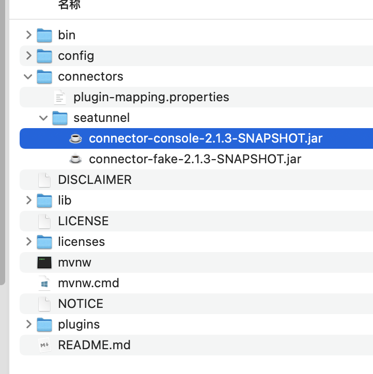Viewport: 373px width, 374px height.
Task: Click the lib folder icon
Action: pos(44,200)
